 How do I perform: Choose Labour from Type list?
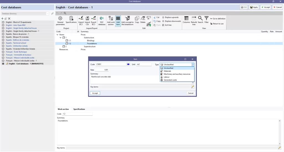tap(177, 77)
